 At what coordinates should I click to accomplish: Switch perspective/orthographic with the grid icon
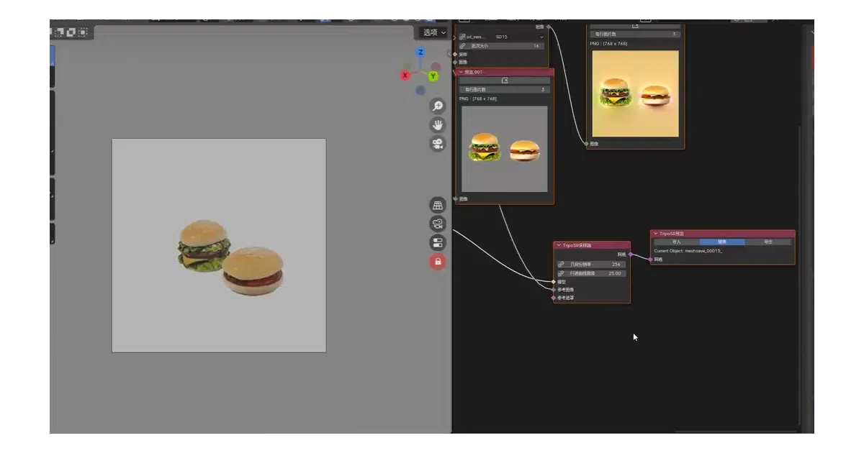click(x=438, y=206)
